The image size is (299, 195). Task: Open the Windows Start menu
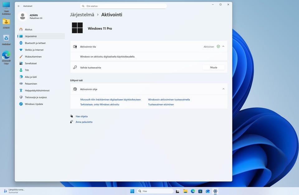[132, 191]
